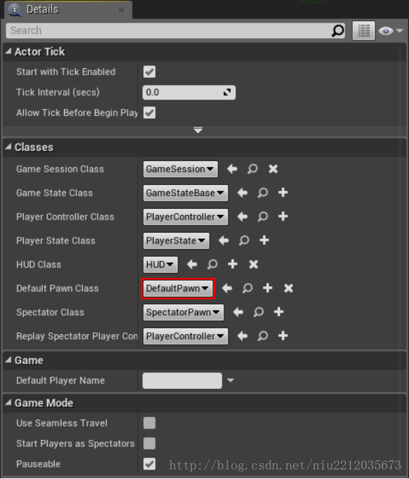Browse to HUD Class asset
409x479 pixels.
pos(212,264)
